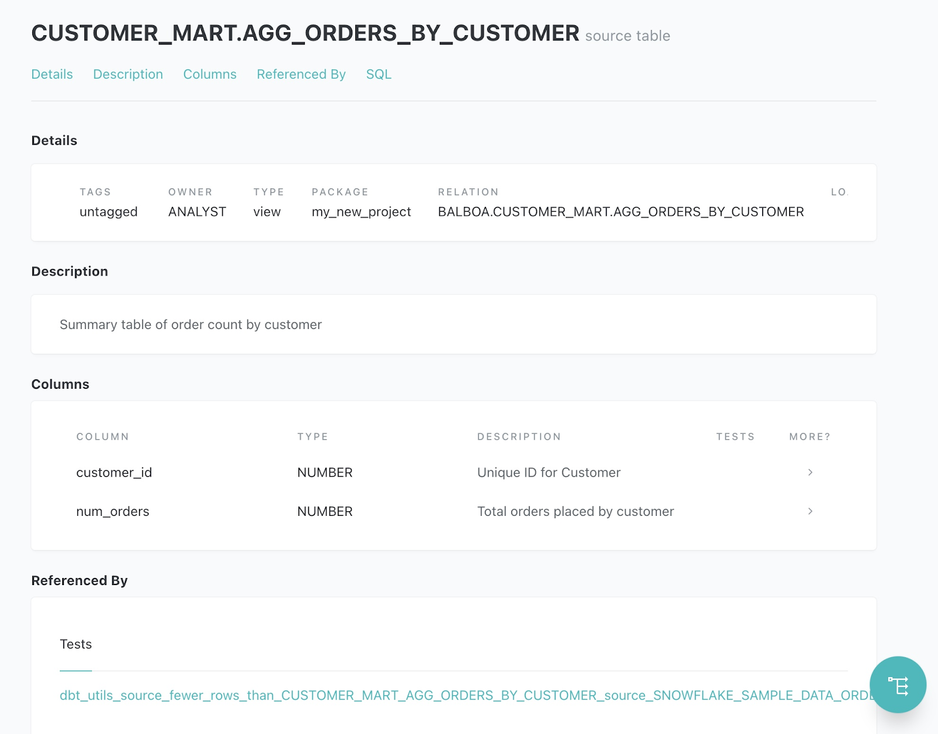
Task: Click the num_orders column name
Action: pyautogui.click(x=113, y=511)
